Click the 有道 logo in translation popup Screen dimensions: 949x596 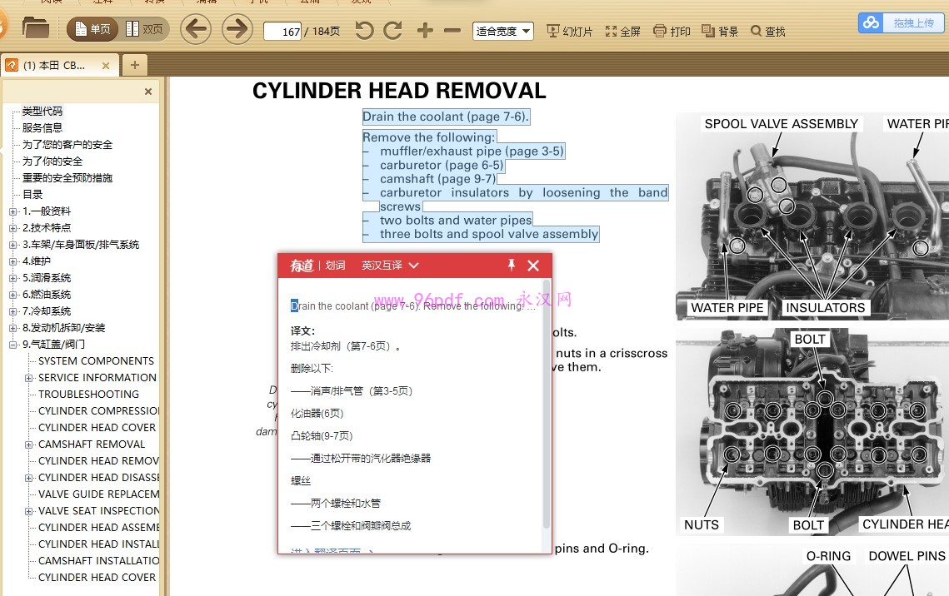point(302,266)
